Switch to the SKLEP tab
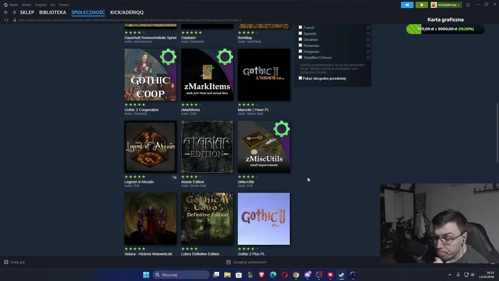The width and height of the screenshot is (499, 281). (27, 12)
